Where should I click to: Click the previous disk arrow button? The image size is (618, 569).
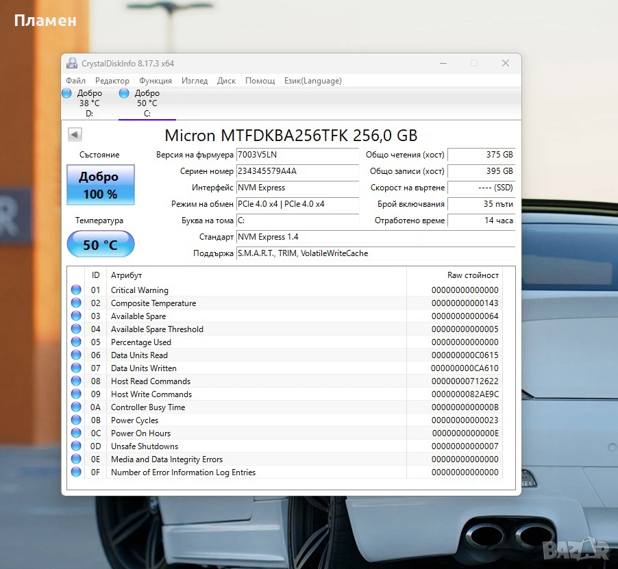[75, 135]
